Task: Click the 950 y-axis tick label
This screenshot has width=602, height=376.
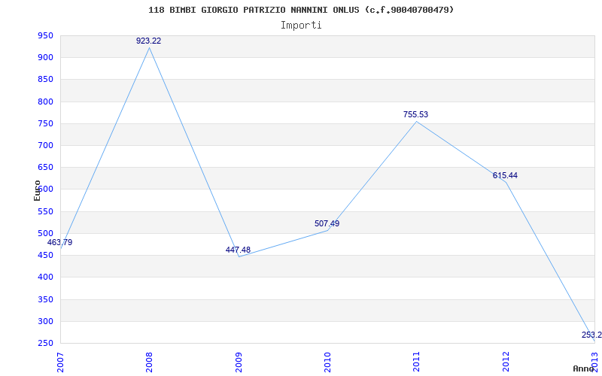Action: click(x=45, y=35)
